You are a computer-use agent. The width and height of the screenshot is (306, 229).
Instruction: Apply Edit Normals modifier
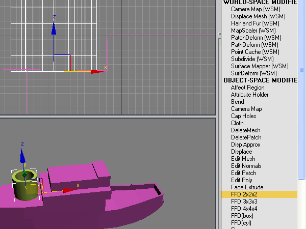coord(246,166)
